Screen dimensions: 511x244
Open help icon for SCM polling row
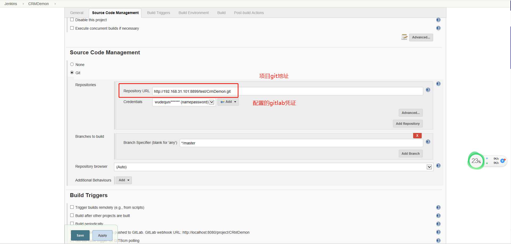(438, 241)
